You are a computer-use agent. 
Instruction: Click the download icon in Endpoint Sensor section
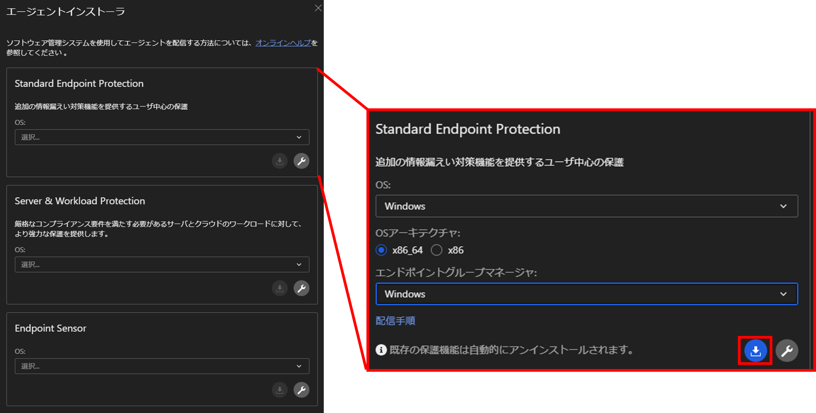coord(280,390)
